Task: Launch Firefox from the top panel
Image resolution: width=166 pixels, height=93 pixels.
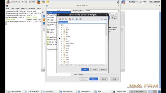Action: pos(39,2)
